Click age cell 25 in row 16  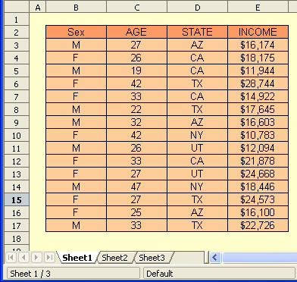click(136, 212)
